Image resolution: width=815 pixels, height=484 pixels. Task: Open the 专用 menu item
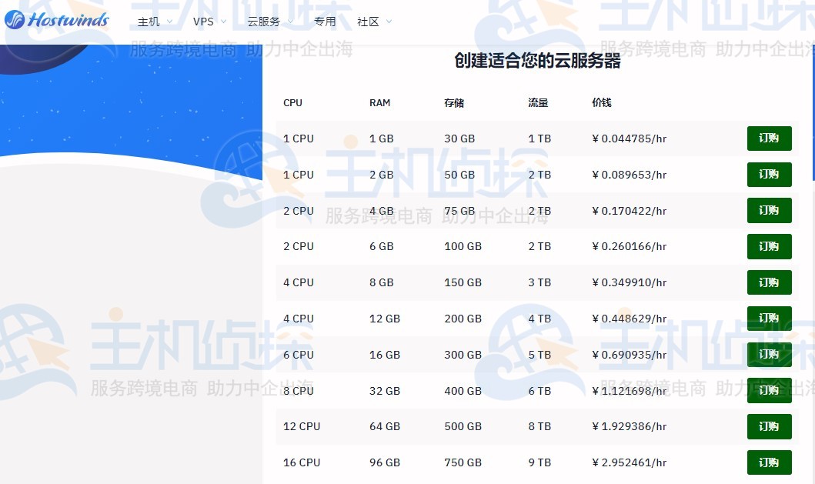tap(326, 22)
